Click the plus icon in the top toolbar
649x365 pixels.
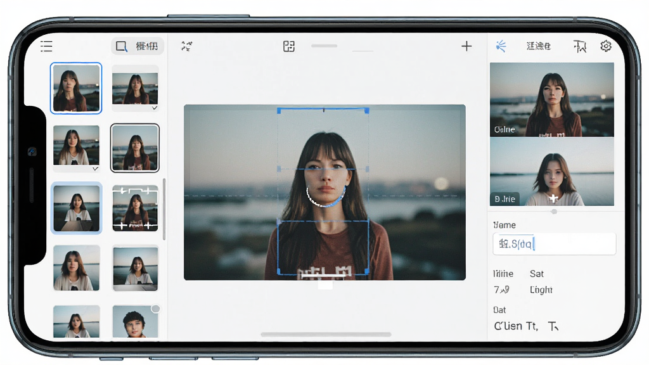pyautogui.click(x=466, y=46)
